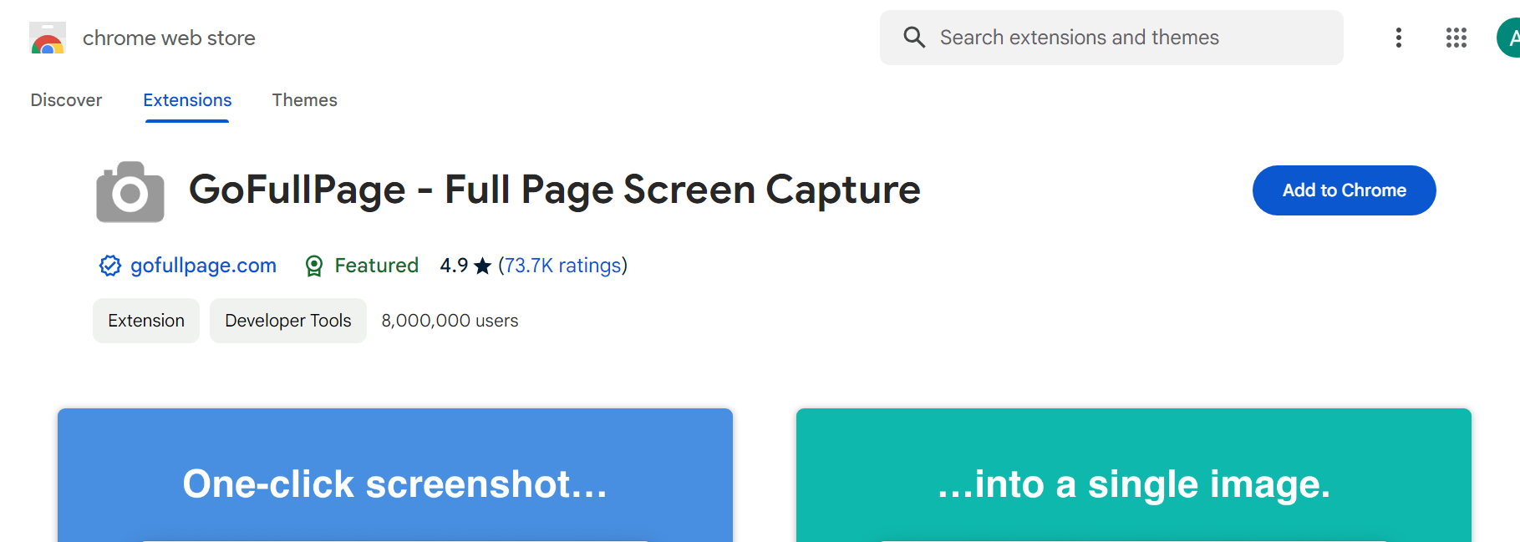Viewport: 1520px width, 542px height.
Task: Click the 4.9 rating value
Action: click(x=454, y=266)
